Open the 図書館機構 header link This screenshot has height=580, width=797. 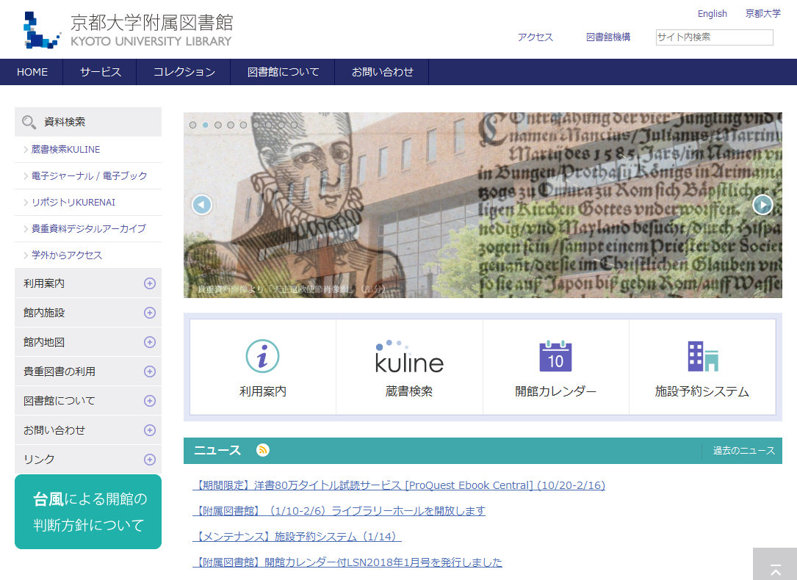point(608,37)
